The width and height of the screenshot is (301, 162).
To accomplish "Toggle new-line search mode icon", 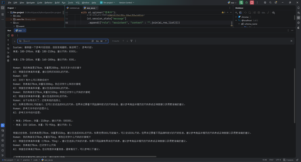I will pos(93,41).
